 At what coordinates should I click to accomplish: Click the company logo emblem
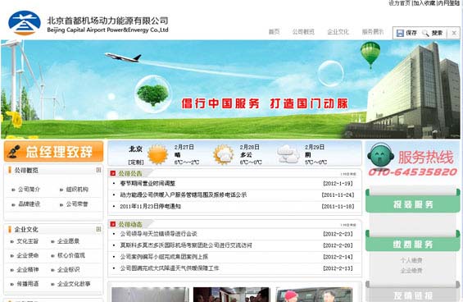click(25, 23)
